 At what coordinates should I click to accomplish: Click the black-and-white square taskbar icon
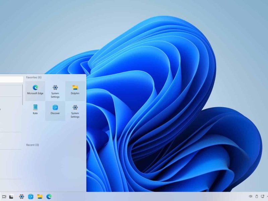[11, 197]
